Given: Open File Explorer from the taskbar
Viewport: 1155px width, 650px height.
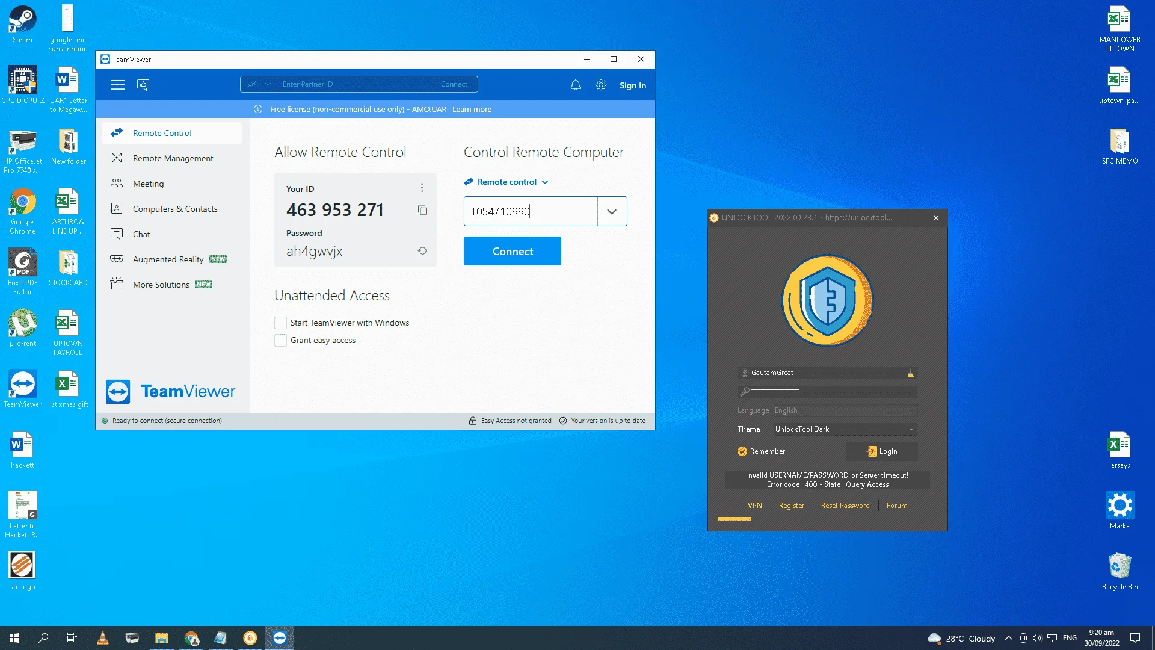Looking at the screenshot, I should click(161, 638).
